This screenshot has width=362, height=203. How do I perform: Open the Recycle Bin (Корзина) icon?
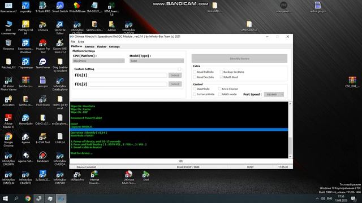click(8, 45)
